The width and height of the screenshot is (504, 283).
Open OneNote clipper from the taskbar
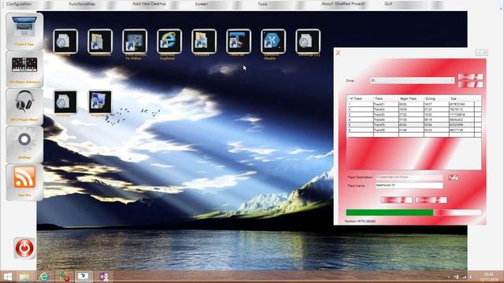point(103,277)
